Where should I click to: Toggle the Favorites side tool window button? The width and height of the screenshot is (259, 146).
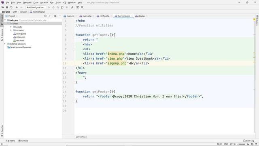tap(2, 131)
